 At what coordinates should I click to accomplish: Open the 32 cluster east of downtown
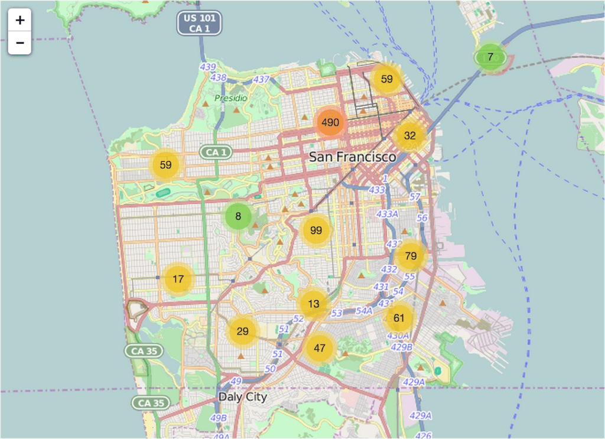click(410, 135)
